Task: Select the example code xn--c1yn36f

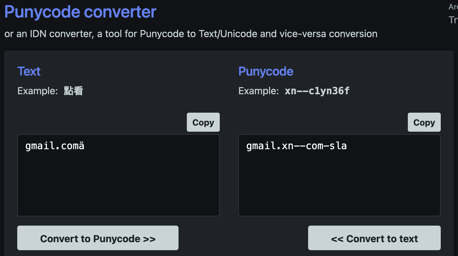Action: [x=317, y=91]
